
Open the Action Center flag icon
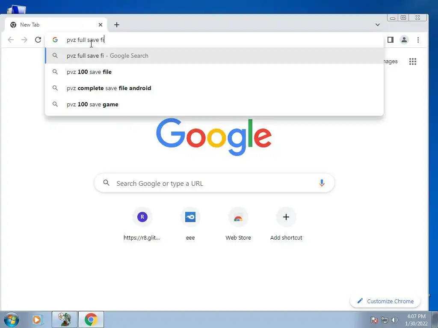tap(374, 320)
